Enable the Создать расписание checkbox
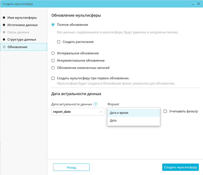This screenshot has height=175, width=203. (x=59, y=42)
